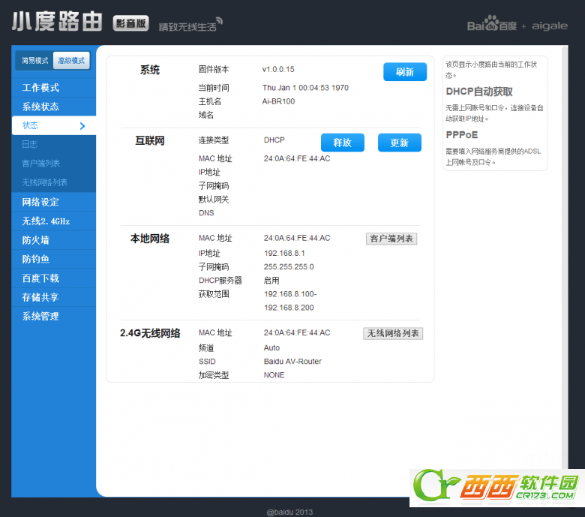
Task: Click connection type value DHCP
Action: pos(274,140)
